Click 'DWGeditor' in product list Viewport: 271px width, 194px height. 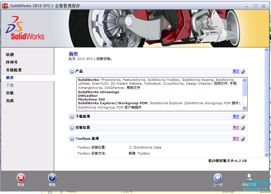pyautogui.click(x=88, y=96)
